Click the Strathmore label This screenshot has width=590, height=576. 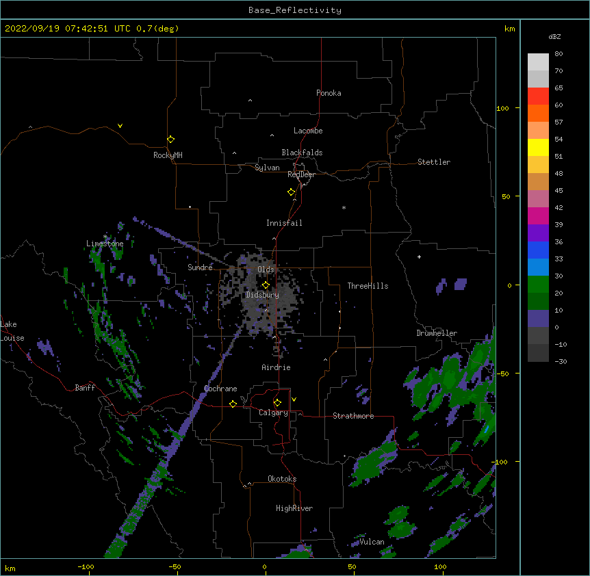353,416
